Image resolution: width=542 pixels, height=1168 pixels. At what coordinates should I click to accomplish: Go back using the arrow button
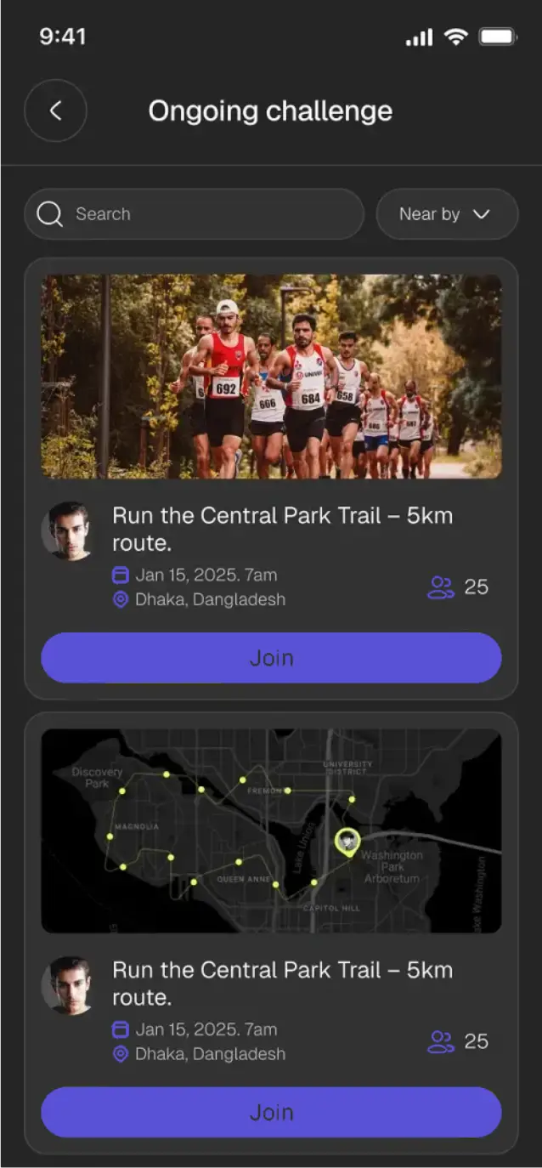click(x=55, y=111)
